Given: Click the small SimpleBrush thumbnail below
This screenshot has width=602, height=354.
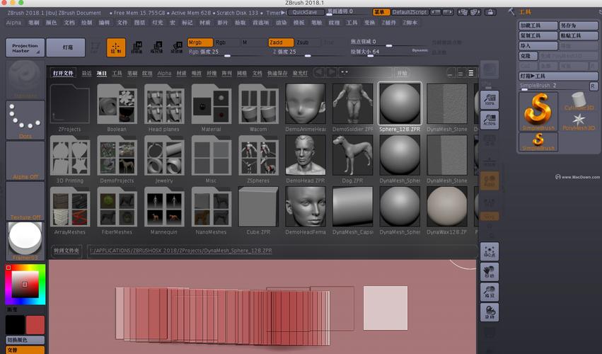Looking at the screenshot, I should point(538,142).
